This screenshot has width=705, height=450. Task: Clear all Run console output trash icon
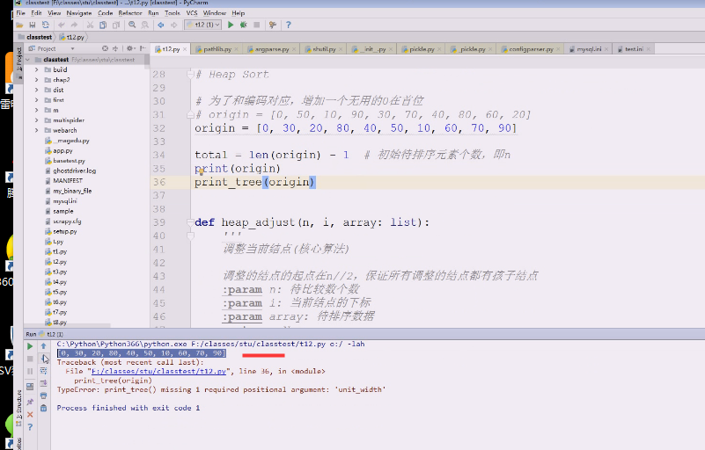point(44,408)
